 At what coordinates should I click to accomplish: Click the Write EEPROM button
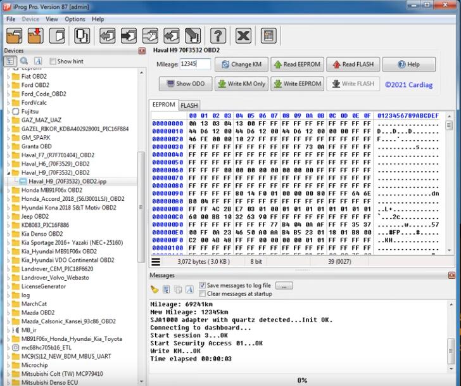coord(297,84)
